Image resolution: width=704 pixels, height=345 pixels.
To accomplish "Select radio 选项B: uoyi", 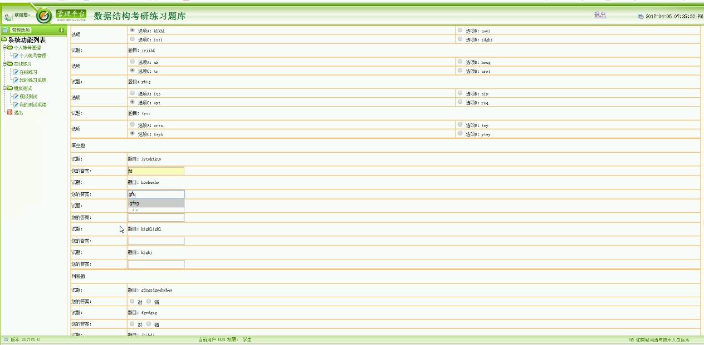I will [x=460, y=31].
